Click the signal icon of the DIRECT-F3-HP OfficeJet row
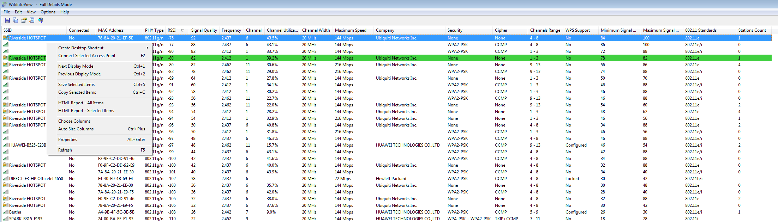The height and width of the screenshot is (222, 778). [6, 179]
